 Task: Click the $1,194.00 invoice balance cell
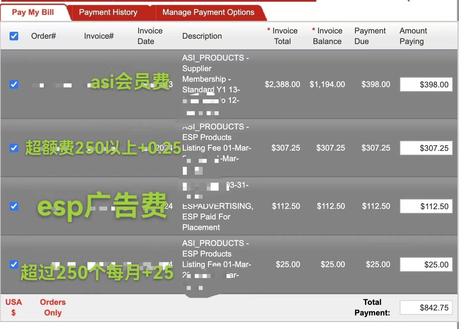click(x=327, y=84)
